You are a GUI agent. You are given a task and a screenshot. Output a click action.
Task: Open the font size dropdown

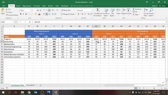tap(36, 10)
